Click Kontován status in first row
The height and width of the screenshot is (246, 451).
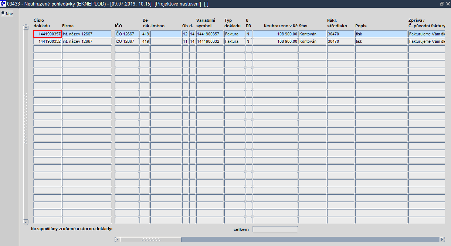(312, 34)
